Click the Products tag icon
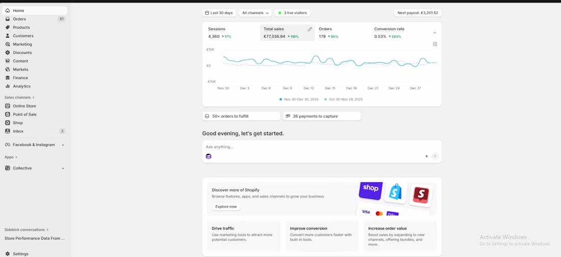 pos(8,27)
